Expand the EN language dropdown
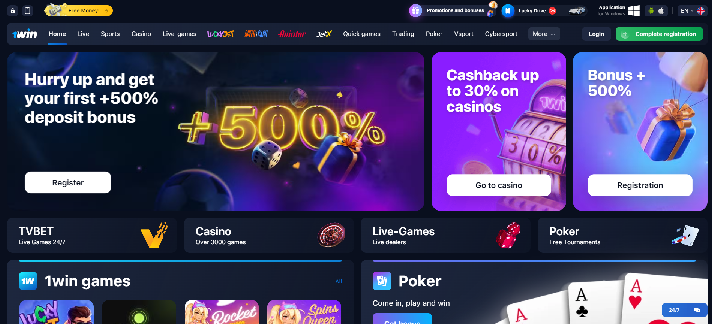 [693, 11]
